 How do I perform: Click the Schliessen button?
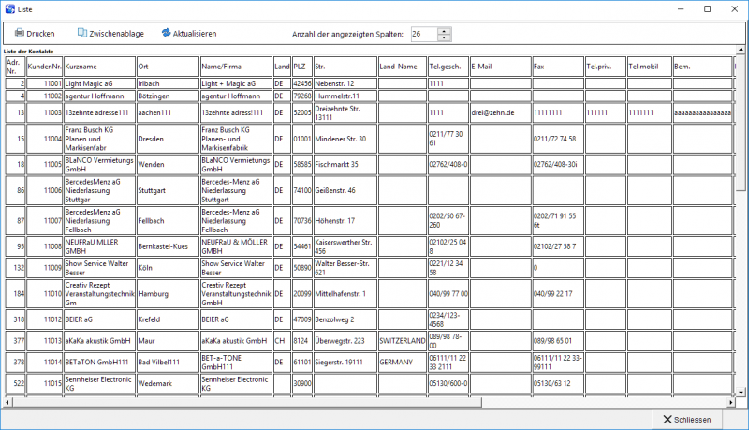[687, 420]
